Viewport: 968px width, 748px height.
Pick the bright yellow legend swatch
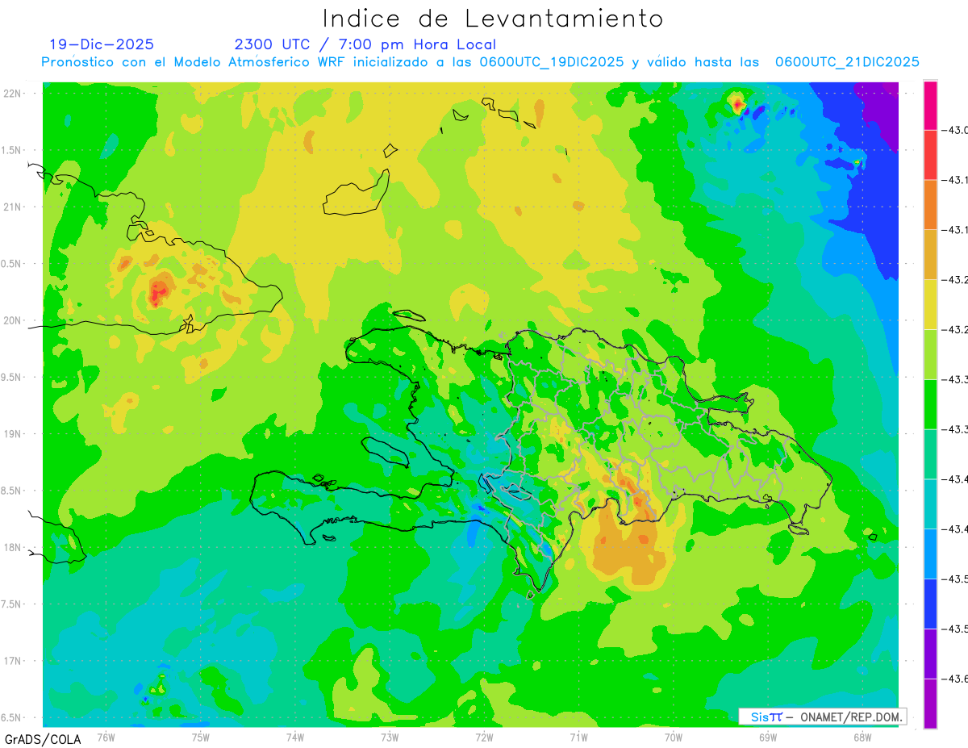(x=930, y=304)
